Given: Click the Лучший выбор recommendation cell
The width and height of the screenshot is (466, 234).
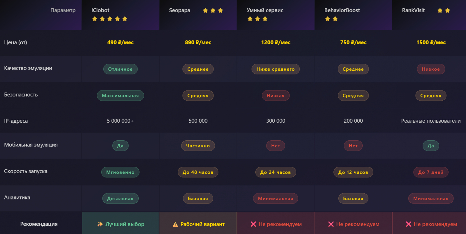Looking at the screenshot, I should 121,224.
